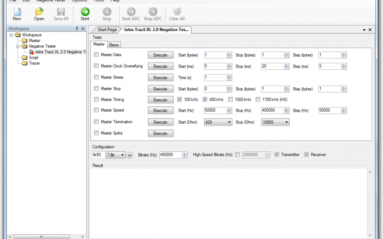The width and height of the screenshot is (383, 239).
Task: Enable the Master Data test checkbox
Action: click(x=96, y=55)
